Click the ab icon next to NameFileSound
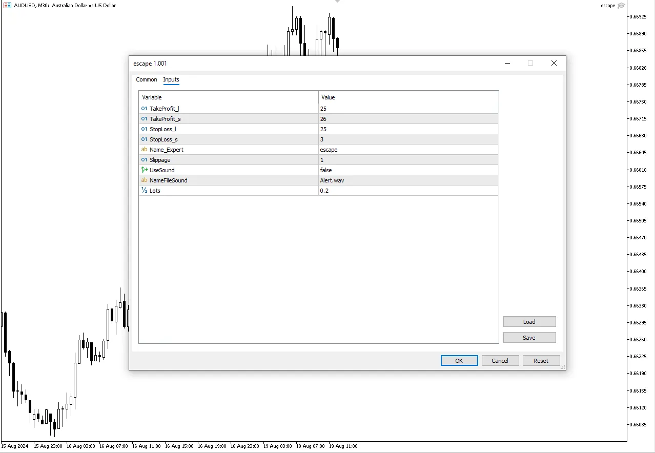 pyautogui.click(x=144, y=180)
